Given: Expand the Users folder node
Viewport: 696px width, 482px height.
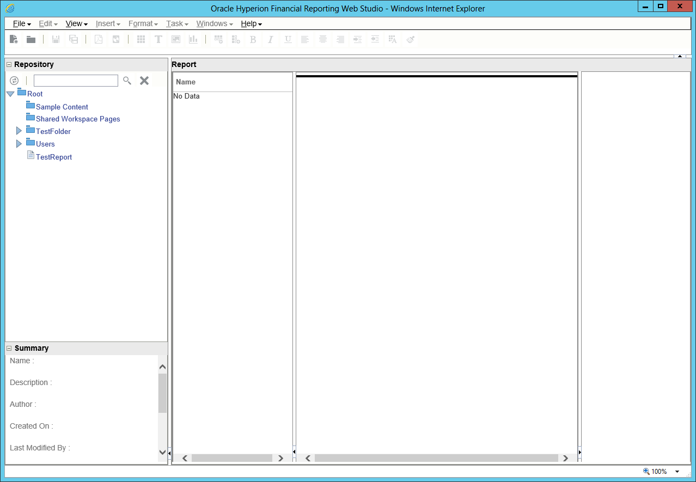Looking at the screenshot, I should 19,144.
